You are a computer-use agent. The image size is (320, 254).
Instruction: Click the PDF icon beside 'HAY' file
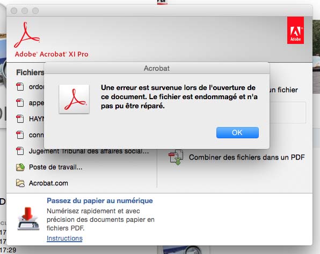[x=20, y=119]
